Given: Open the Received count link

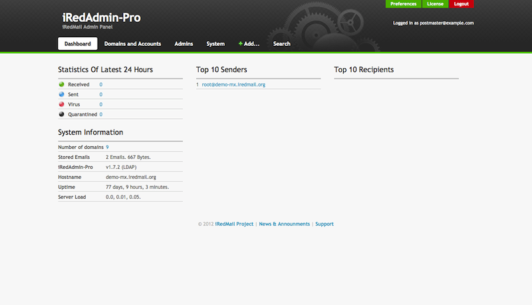Looking at the screenshot, I should coord(101,84).
